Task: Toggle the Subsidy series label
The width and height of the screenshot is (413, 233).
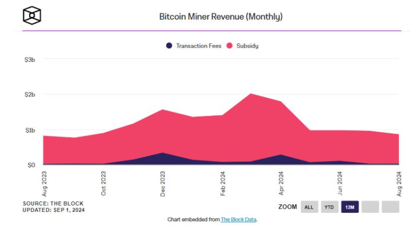Action: tap(247, 46)
